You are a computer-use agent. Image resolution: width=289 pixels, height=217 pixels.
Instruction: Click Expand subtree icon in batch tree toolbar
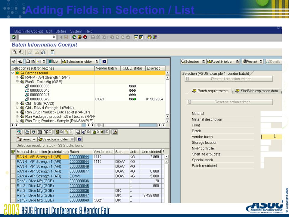(x=14, y=61)
